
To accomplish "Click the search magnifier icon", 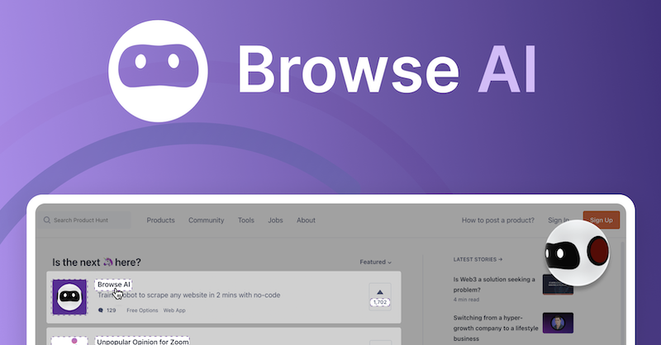I will 47,220.
